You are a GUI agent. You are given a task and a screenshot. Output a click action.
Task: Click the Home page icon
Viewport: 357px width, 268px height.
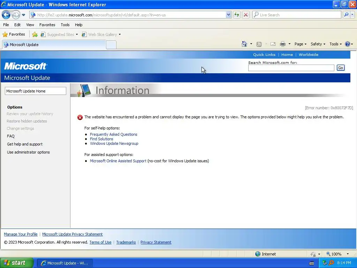[x=244, y=44]
